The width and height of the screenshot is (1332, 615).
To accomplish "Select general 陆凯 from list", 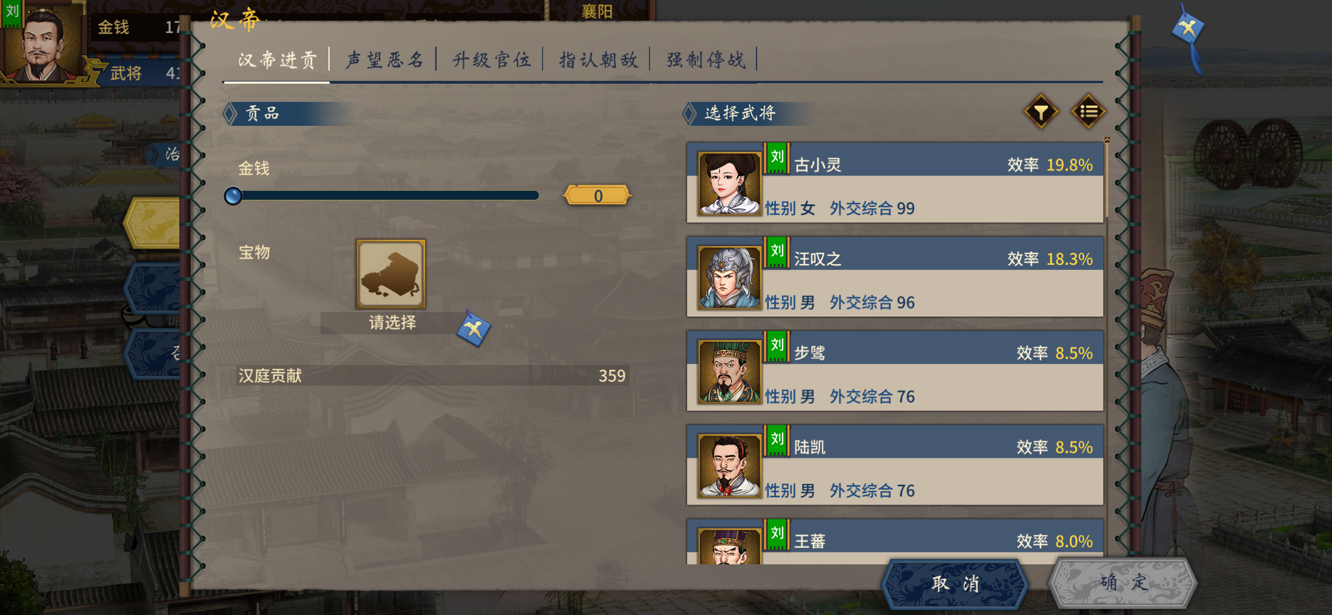I will tap(895, 465).
